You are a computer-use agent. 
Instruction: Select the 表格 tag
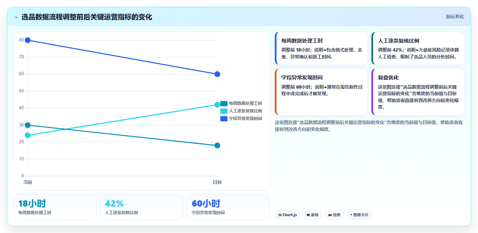click(312, 215)
